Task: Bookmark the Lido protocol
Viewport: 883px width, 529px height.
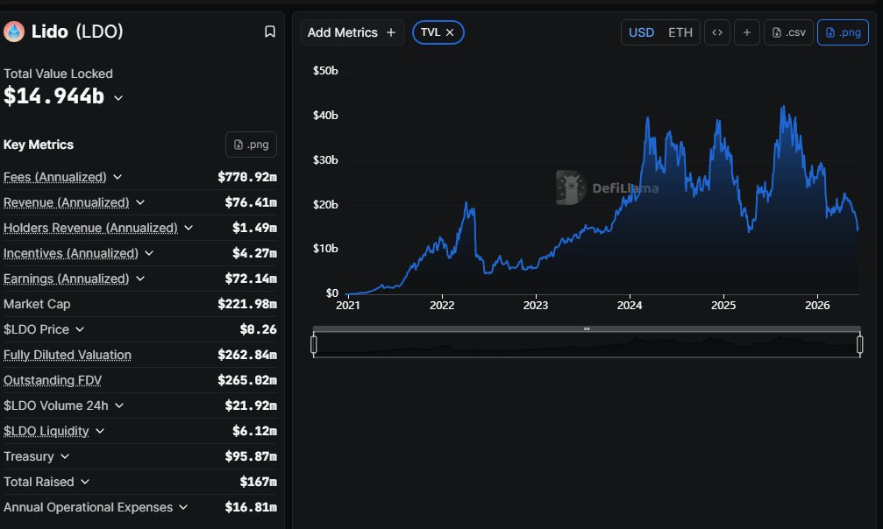Action: (270, 32)
